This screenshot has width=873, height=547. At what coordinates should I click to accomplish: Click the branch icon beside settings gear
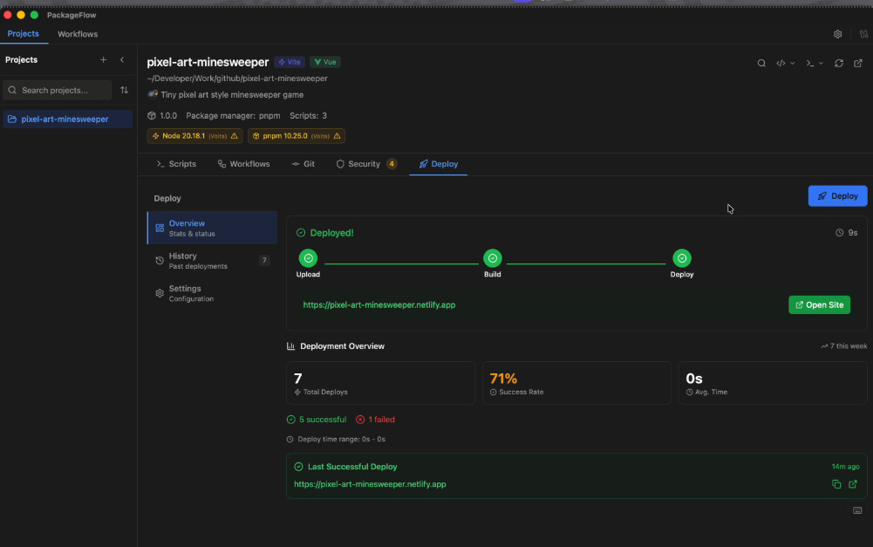pyautogui.click(x=863, y=34)
